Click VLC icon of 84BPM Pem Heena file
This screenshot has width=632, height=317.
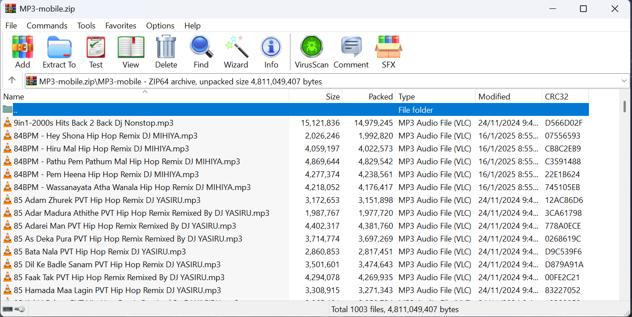[8, 174]
